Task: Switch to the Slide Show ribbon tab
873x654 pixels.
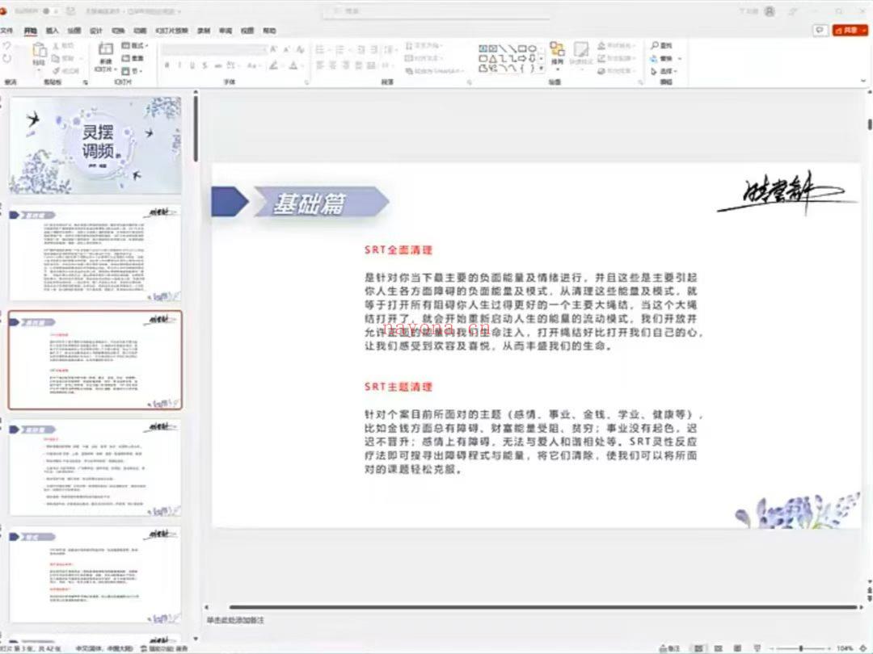Action: 171,31
